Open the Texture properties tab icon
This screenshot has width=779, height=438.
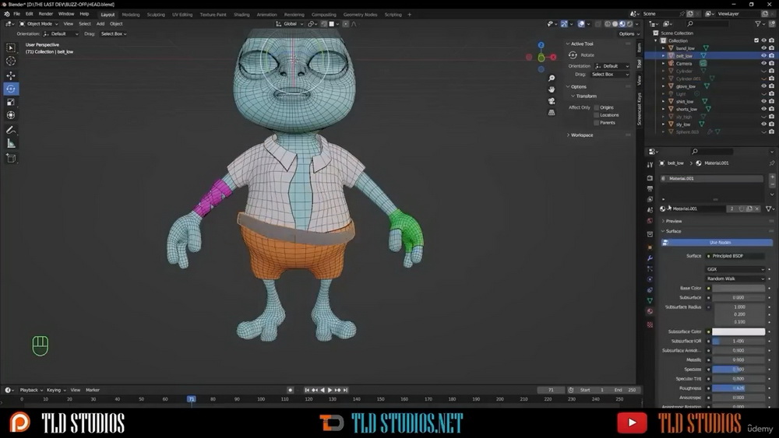pos(650,324)
